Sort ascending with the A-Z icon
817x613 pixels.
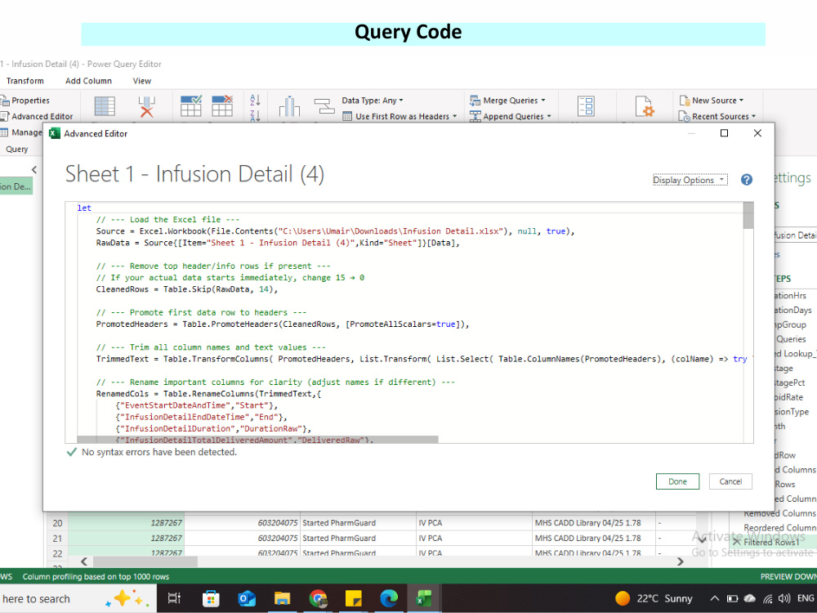[255, 100]
